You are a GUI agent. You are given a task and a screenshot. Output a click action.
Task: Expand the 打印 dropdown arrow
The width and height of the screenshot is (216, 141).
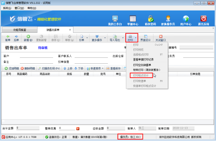[x=136, y=38]
